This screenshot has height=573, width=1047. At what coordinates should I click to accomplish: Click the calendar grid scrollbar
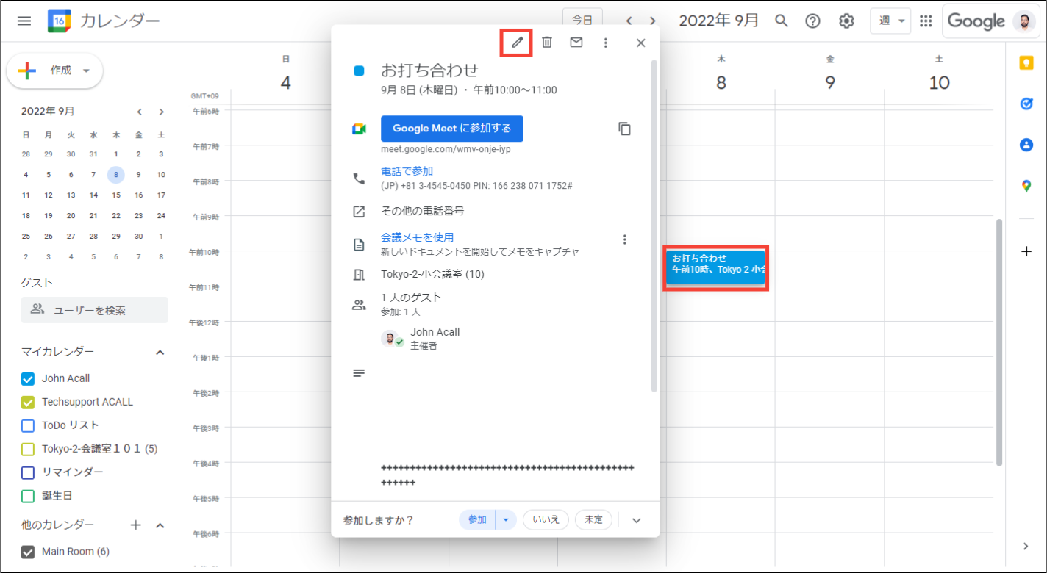tap(998, 342)
